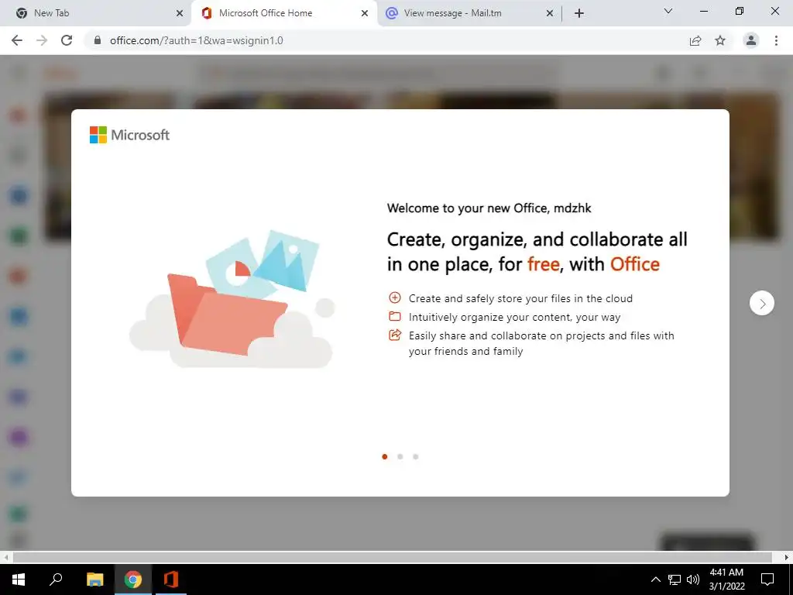Click the horizontal page scrollbar
Viewport: 793px width, 595px height.
(393, 557)
